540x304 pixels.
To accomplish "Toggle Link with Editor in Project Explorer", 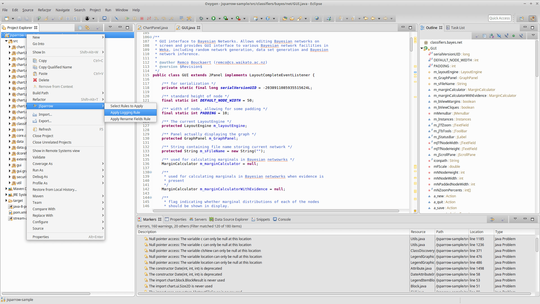I will coord(87,28).
